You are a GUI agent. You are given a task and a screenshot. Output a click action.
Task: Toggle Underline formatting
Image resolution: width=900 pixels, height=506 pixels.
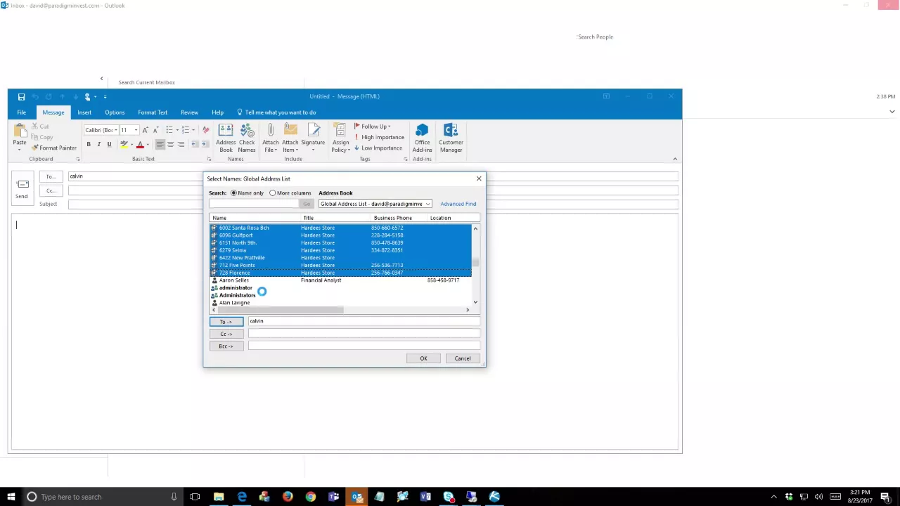109,144
